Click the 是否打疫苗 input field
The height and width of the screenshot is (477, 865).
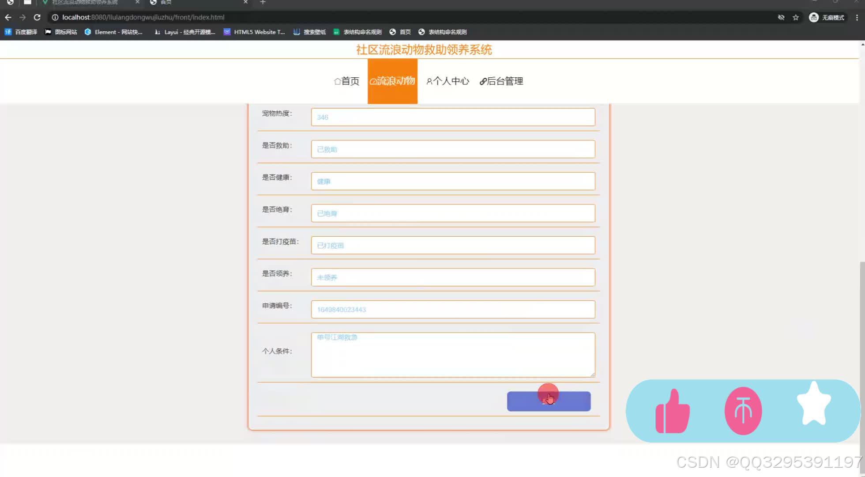click(x=453, y=245)
